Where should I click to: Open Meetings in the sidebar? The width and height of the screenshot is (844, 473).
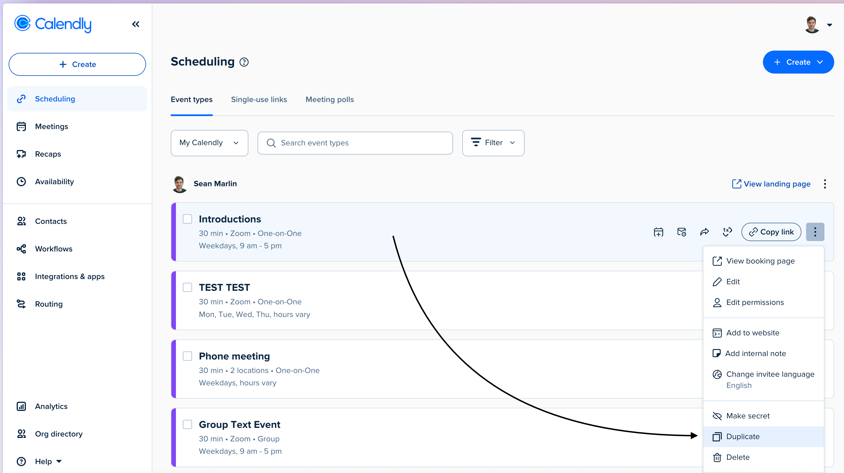tap(77, 126)
